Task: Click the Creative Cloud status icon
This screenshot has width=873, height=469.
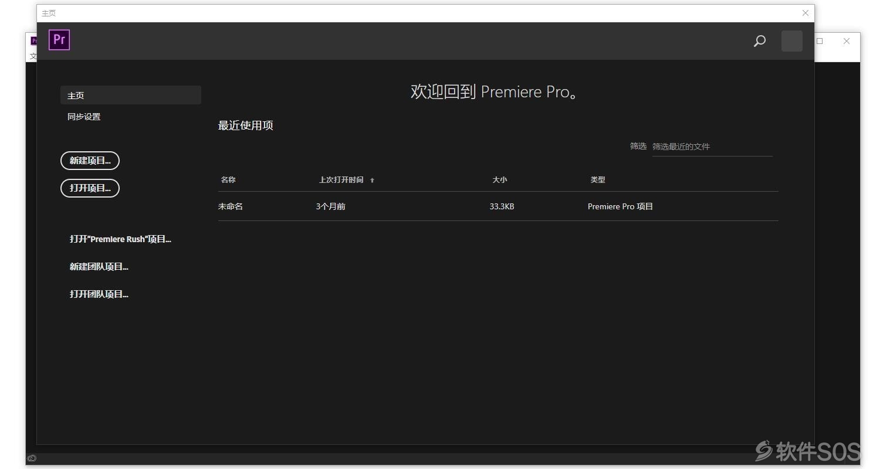Action: pos(32,458)
